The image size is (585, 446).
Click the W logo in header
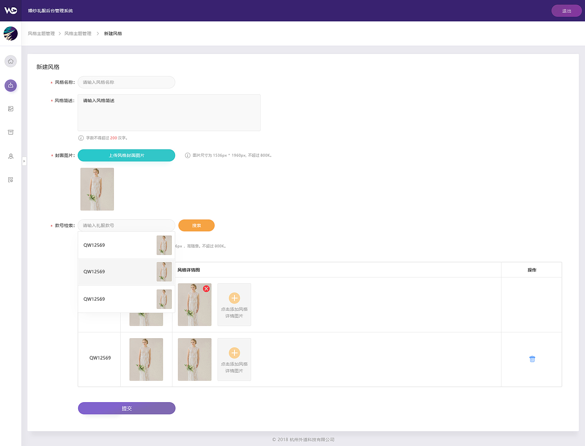pos(11,10)
